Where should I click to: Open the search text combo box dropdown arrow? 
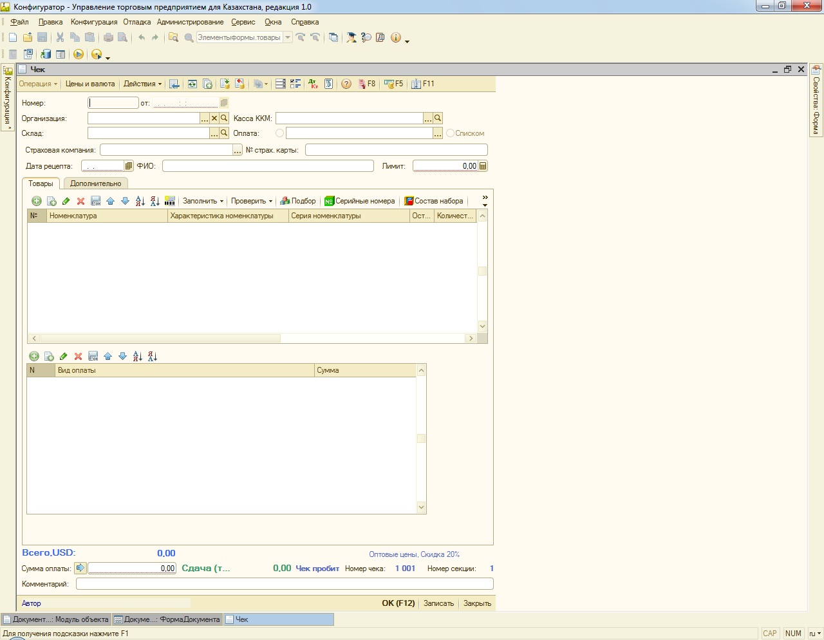click(288, 37)
